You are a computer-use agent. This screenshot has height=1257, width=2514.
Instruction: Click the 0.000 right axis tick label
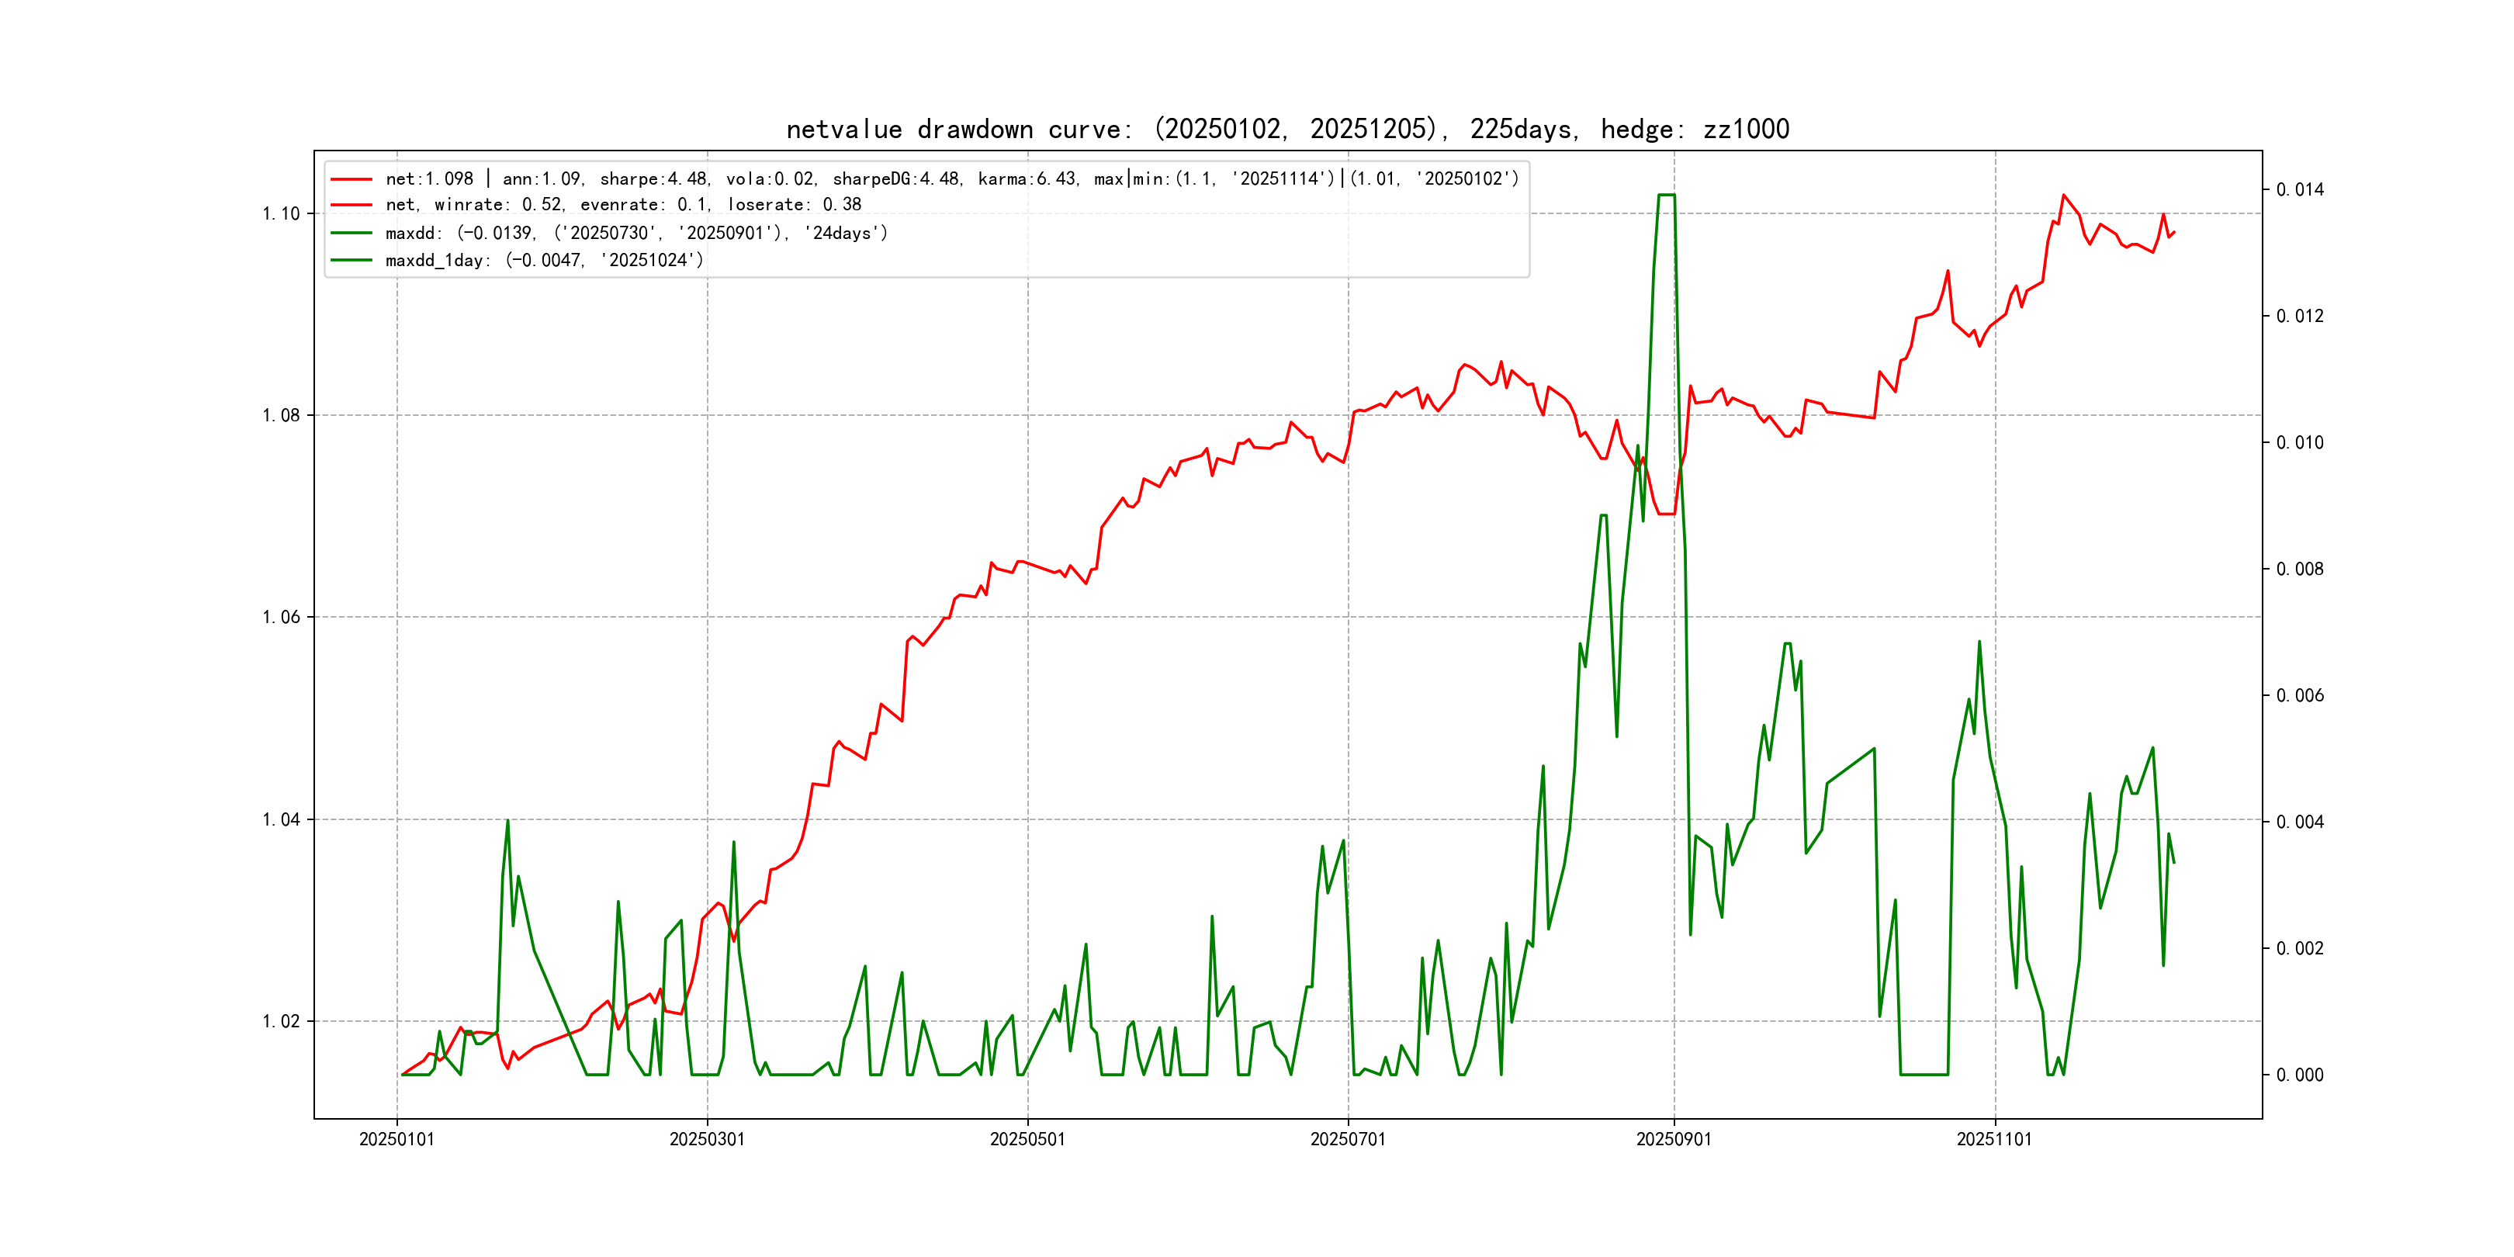pyautogui.click(x=2299, y=1075)
